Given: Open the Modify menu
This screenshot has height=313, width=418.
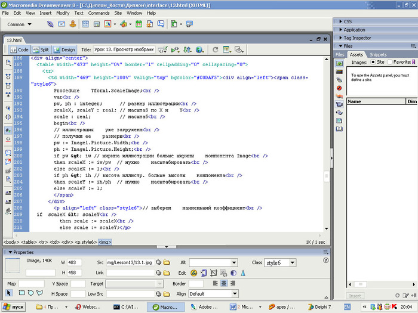Looking at the screenshot, I should pos(63,13).
